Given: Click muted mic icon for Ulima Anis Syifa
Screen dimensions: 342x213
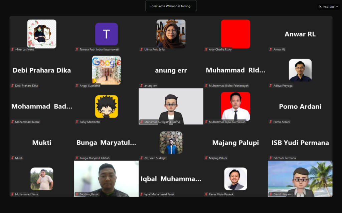Looking at the screenshot, I should pyautogui.click(x=142, y=49).
